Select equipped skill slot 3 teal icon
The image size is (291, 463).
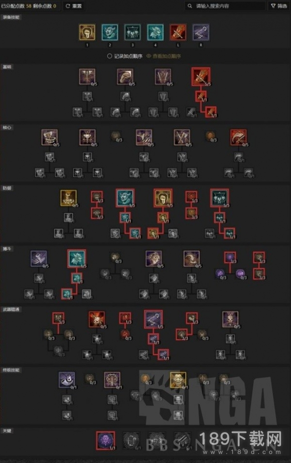click(133, 32)
